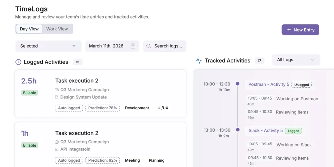Click the pulse icon beside Tracked Activities

click(198, 61)
